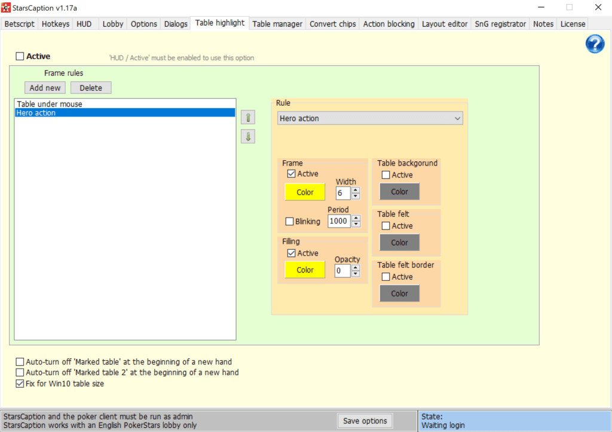The width and height of the screenshot is (612, 432).
Task: Open Table felt gray Color swatch
Action: point(400,243)
